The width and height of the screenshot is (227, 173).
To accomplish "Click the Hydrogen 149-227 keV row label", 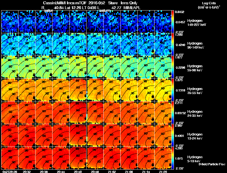I will (x=197, y=23).
